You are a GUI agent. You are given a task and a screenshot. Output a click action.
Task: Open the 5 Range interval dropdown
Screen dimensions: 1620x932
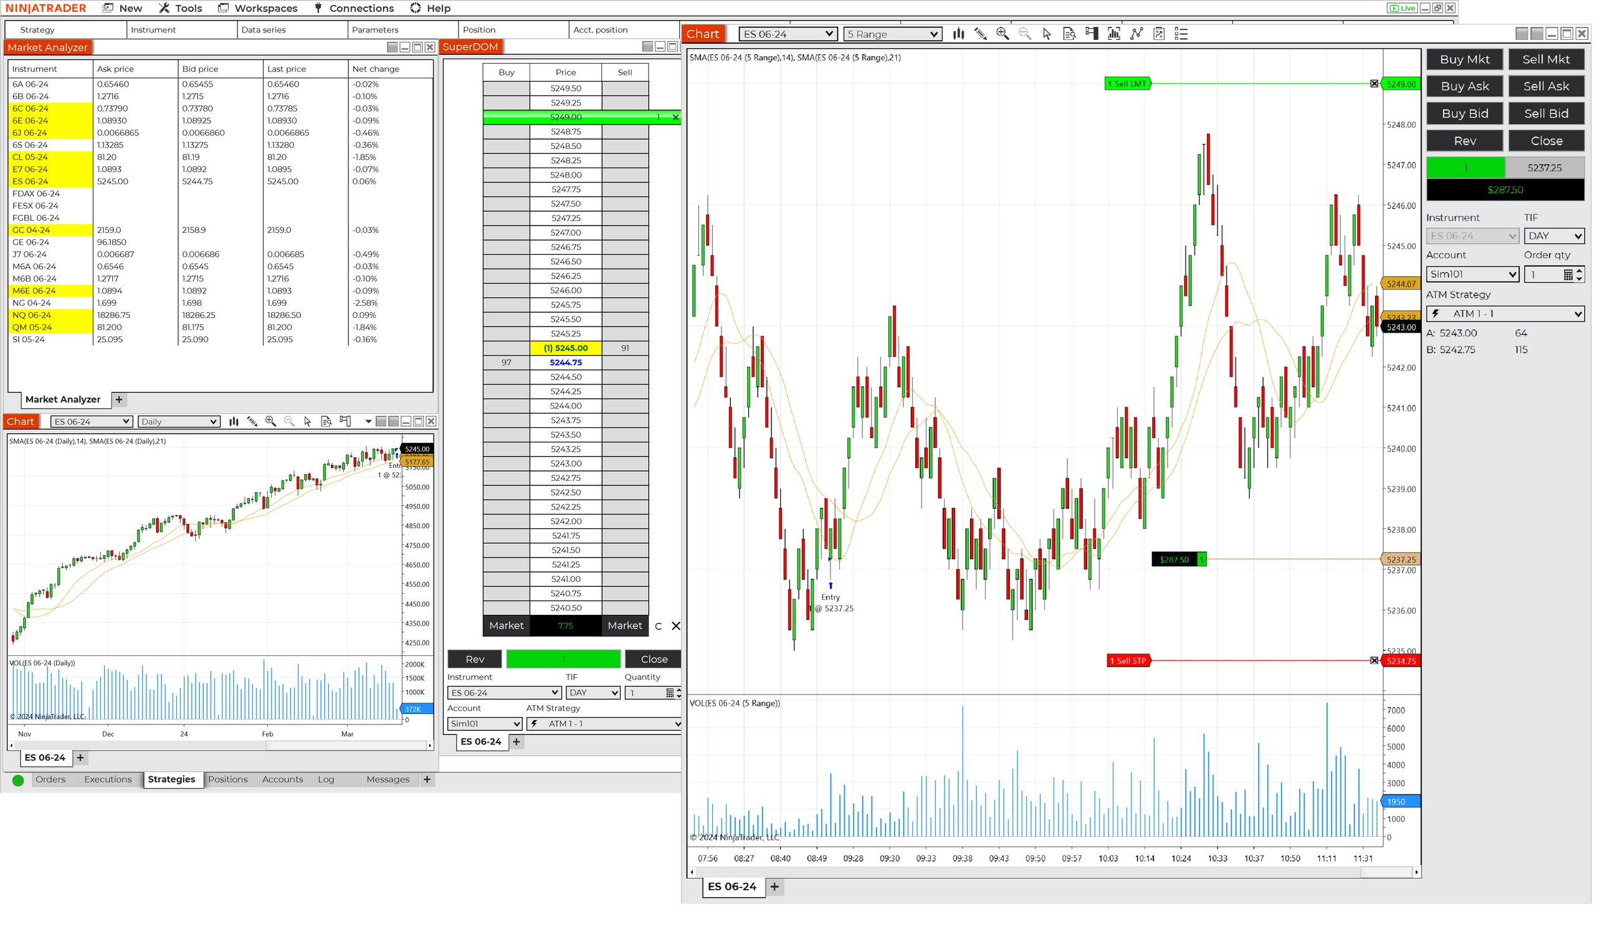(x=892, y=34)
